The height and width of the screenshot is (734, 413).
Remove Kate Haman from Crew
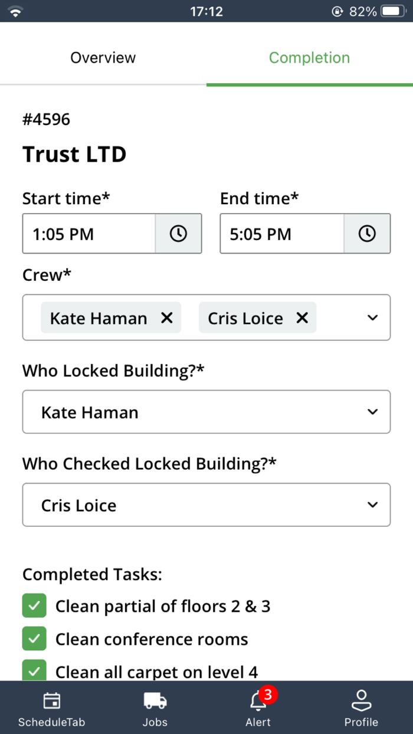(x=167, y=318)
